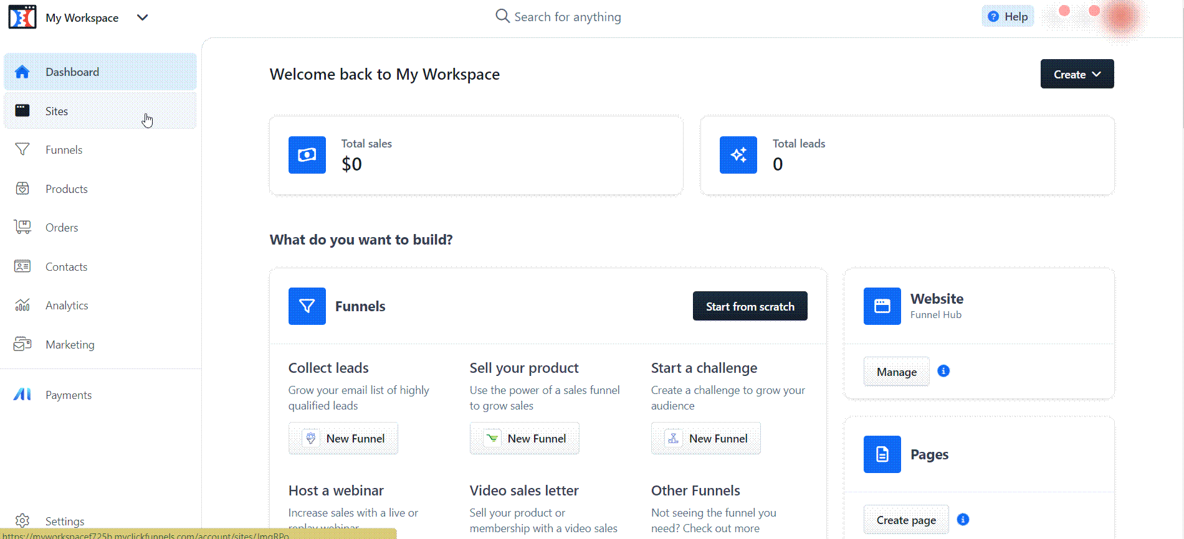Click New Funnel under Sell your product

pyautogui.click(x=525, y=438)
